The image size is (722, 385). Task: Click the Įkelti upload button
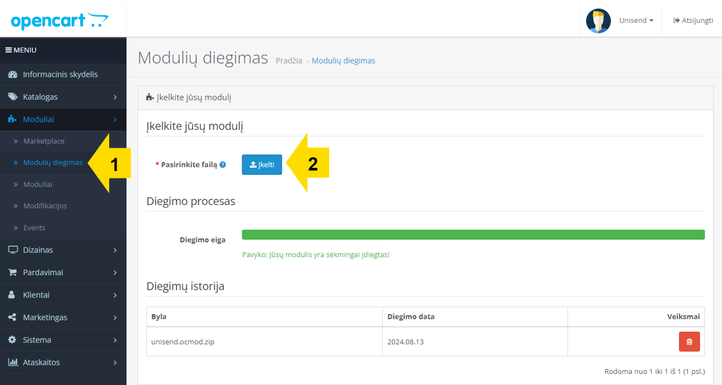pos(262,165)
